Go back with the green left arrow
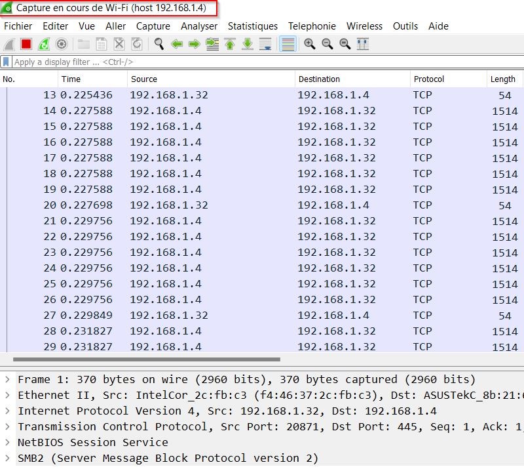This screenshot has width=524, height=469. tap(177, 44)
